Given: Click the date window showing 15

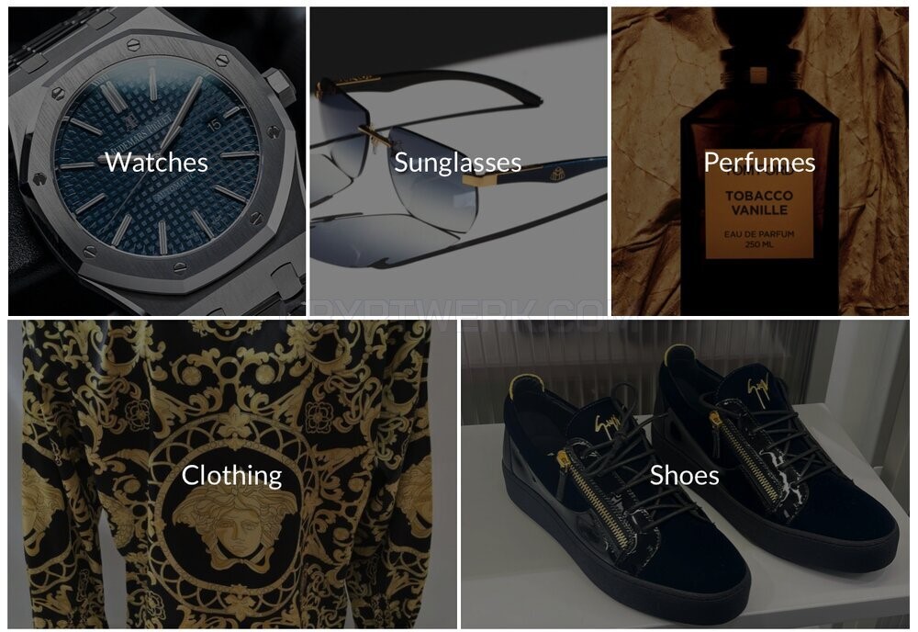Looking at the screenshot, I should 214,124.
